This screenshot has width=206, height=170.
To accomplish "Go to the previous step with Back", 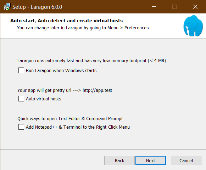I will tap(119, 160).
